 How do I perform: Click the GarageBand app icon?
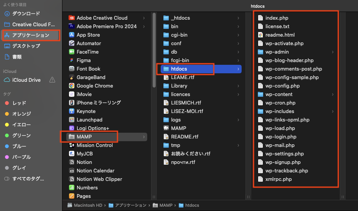[x=71, y=77]
